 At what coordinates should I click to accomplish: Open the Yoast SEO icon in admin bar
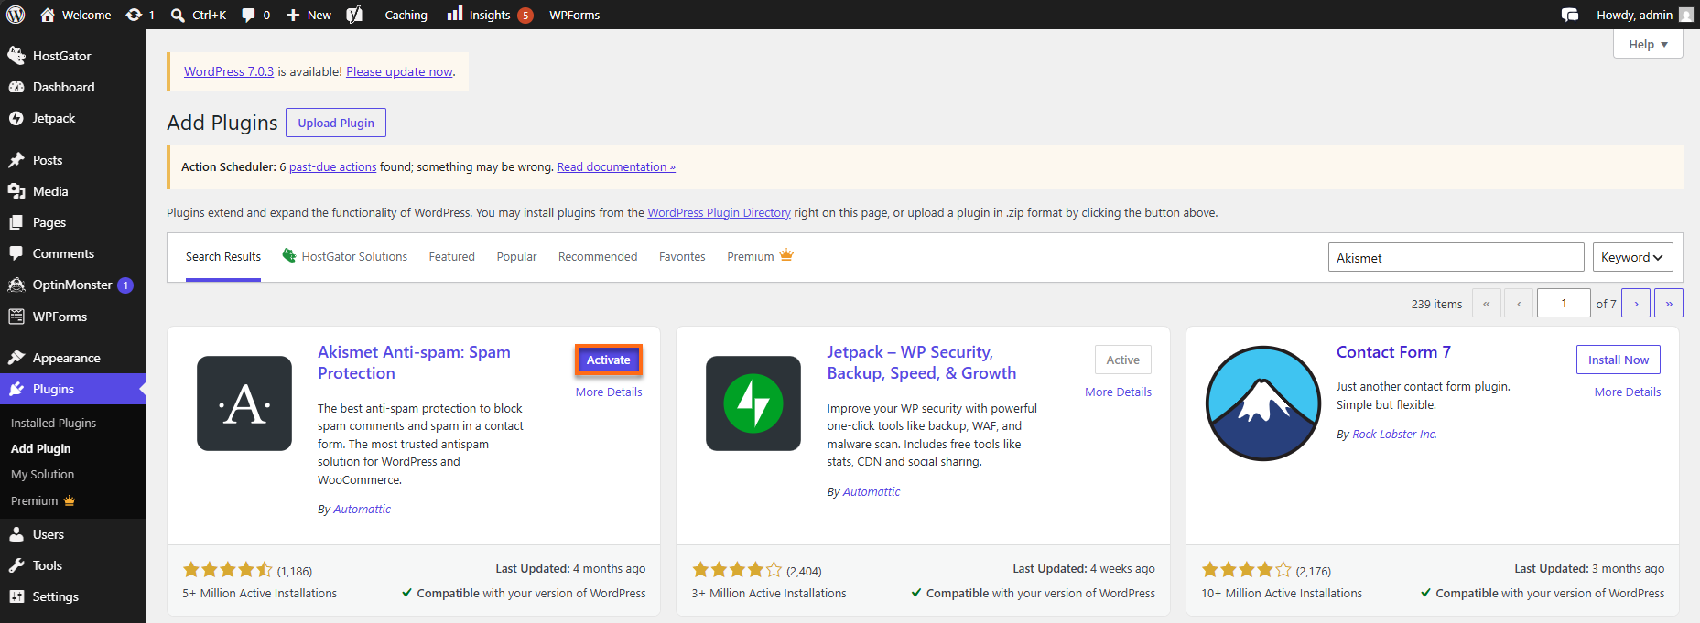[355, 15]
